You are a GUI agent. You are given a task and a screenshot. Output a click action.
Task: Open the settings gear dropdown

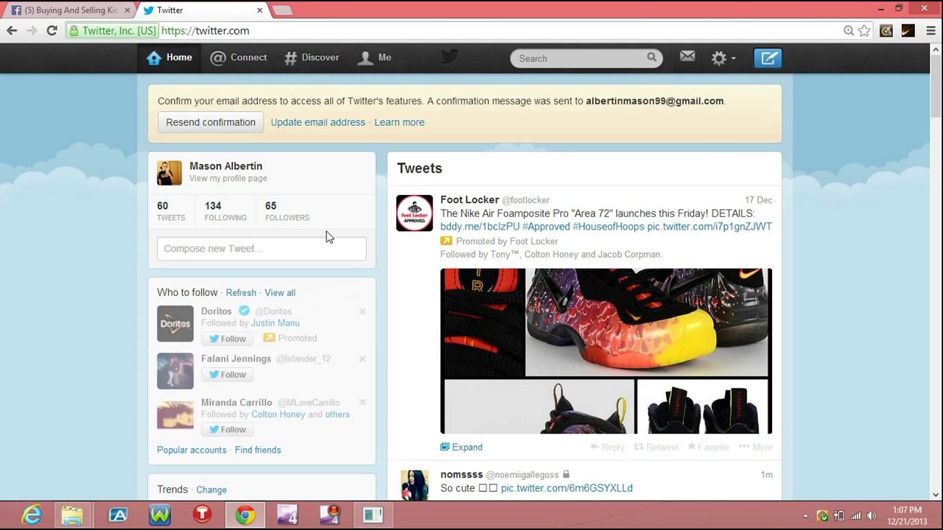point(723,58)
